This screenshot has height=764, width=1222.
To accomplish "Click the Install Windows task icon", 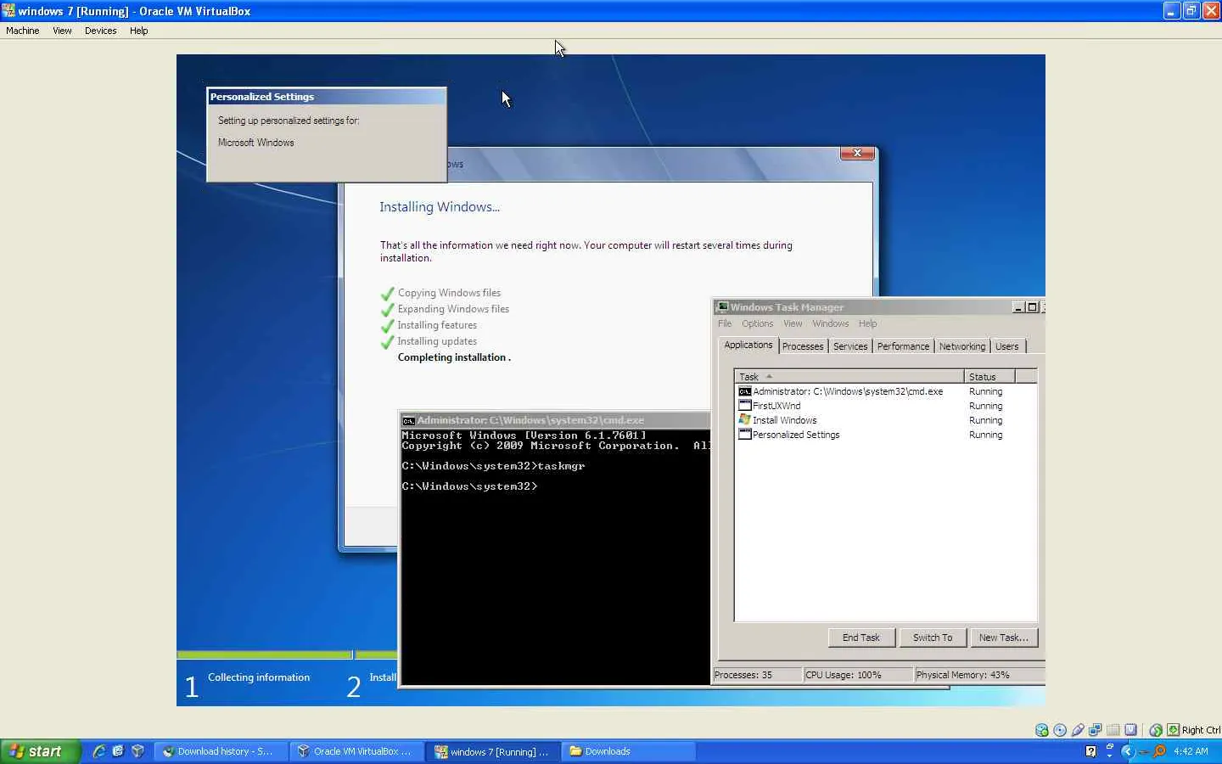I will [x=745, y=420].
